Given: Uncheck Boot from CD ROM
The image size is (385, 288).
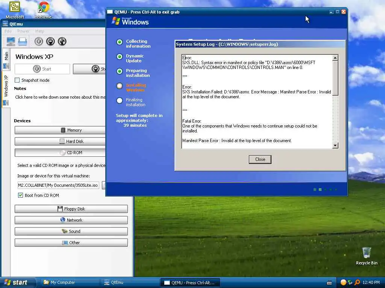Looking at the screenshot, I should [20, 195].
